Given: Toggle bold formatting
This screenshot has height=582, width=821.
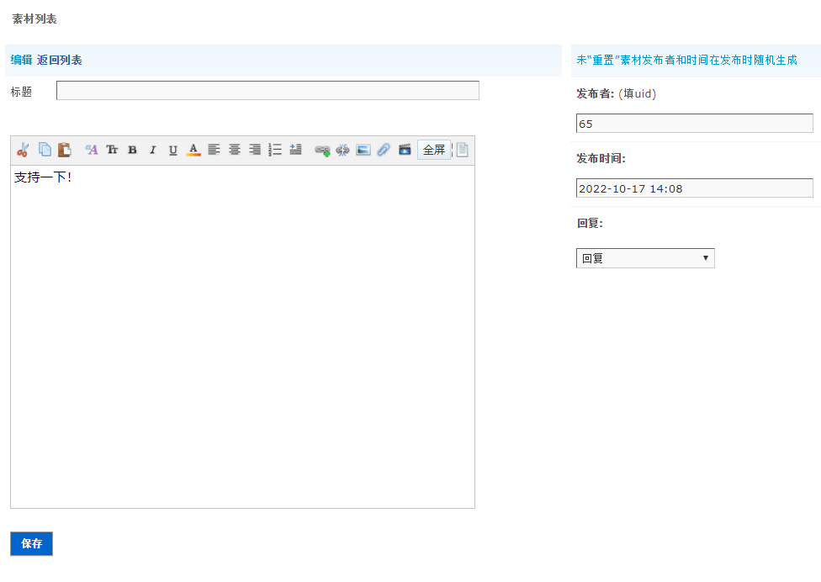Looking at the screenshot, I should point(132,150).
